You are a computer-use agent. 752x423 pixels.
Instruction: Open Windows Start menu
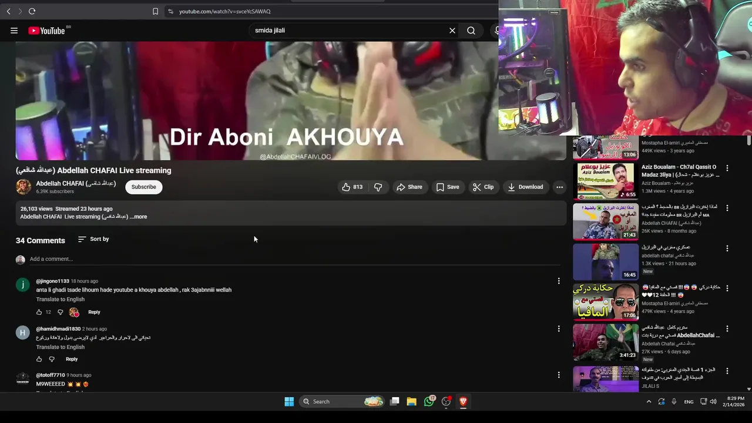(x=289, y=401)
